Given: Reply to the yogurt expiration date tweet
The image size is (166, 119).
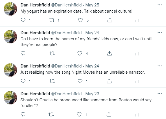Looking at the screenshot, I should [23, 20].
